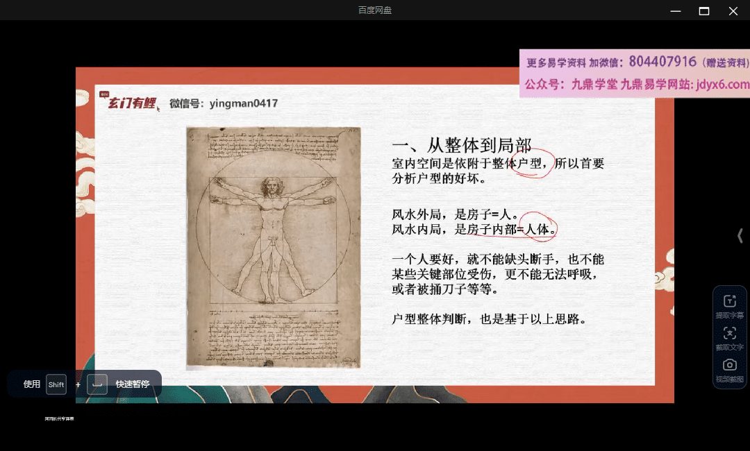Expand the right side panel chevron
Viewport: 750px width, 451px height.
(740, 236)
